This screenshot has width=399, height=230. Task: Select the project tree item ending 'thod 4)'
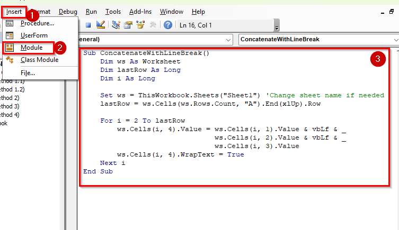click(x=10, y=115)
